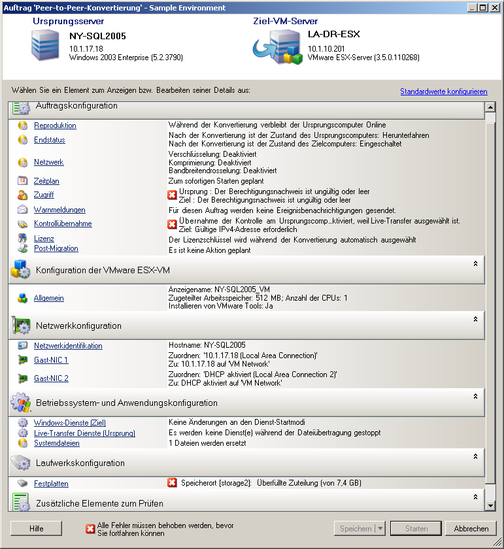504x549 pixels.
Task: Open the Systemdateien link
Action: [x=57, y=443]
